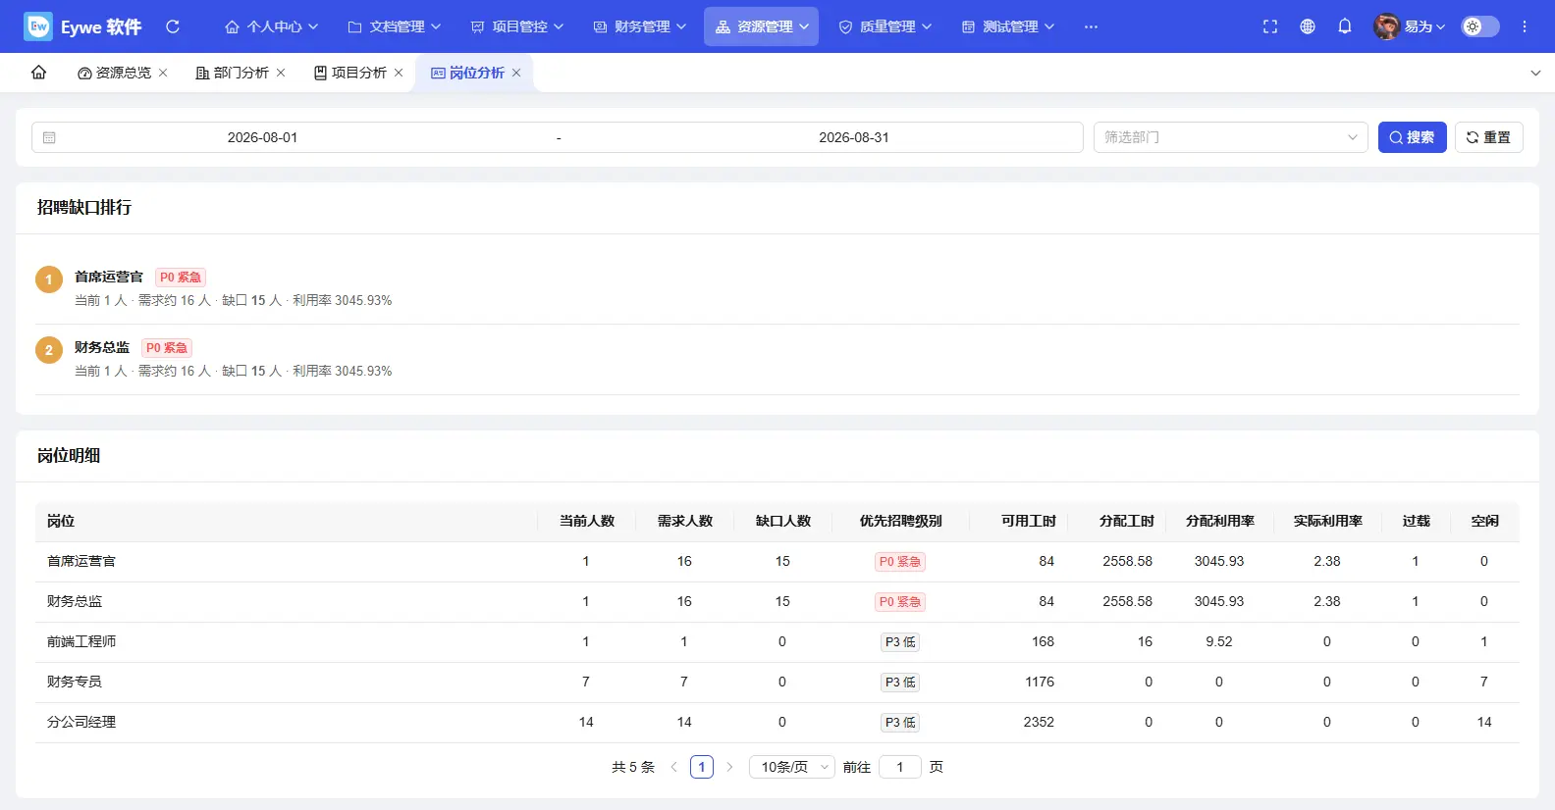This screenshot has width=1555, height=810.
Task: Click end date 2026-08-31 field
Action: [x=854, y=137]
